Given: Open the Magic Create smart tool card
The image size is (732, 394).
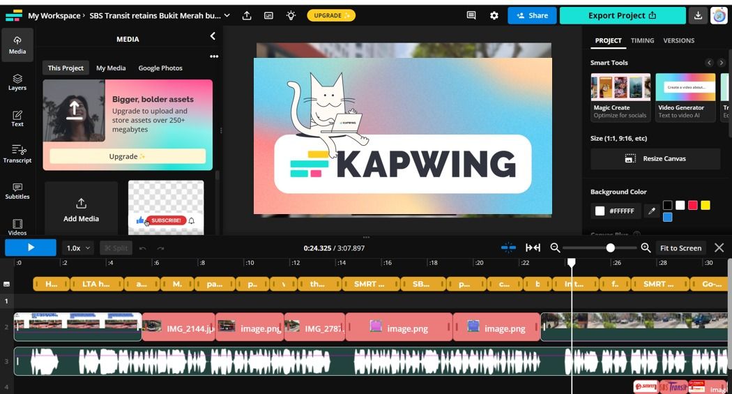Looking at the screenshot, I should tap(620, 98).
